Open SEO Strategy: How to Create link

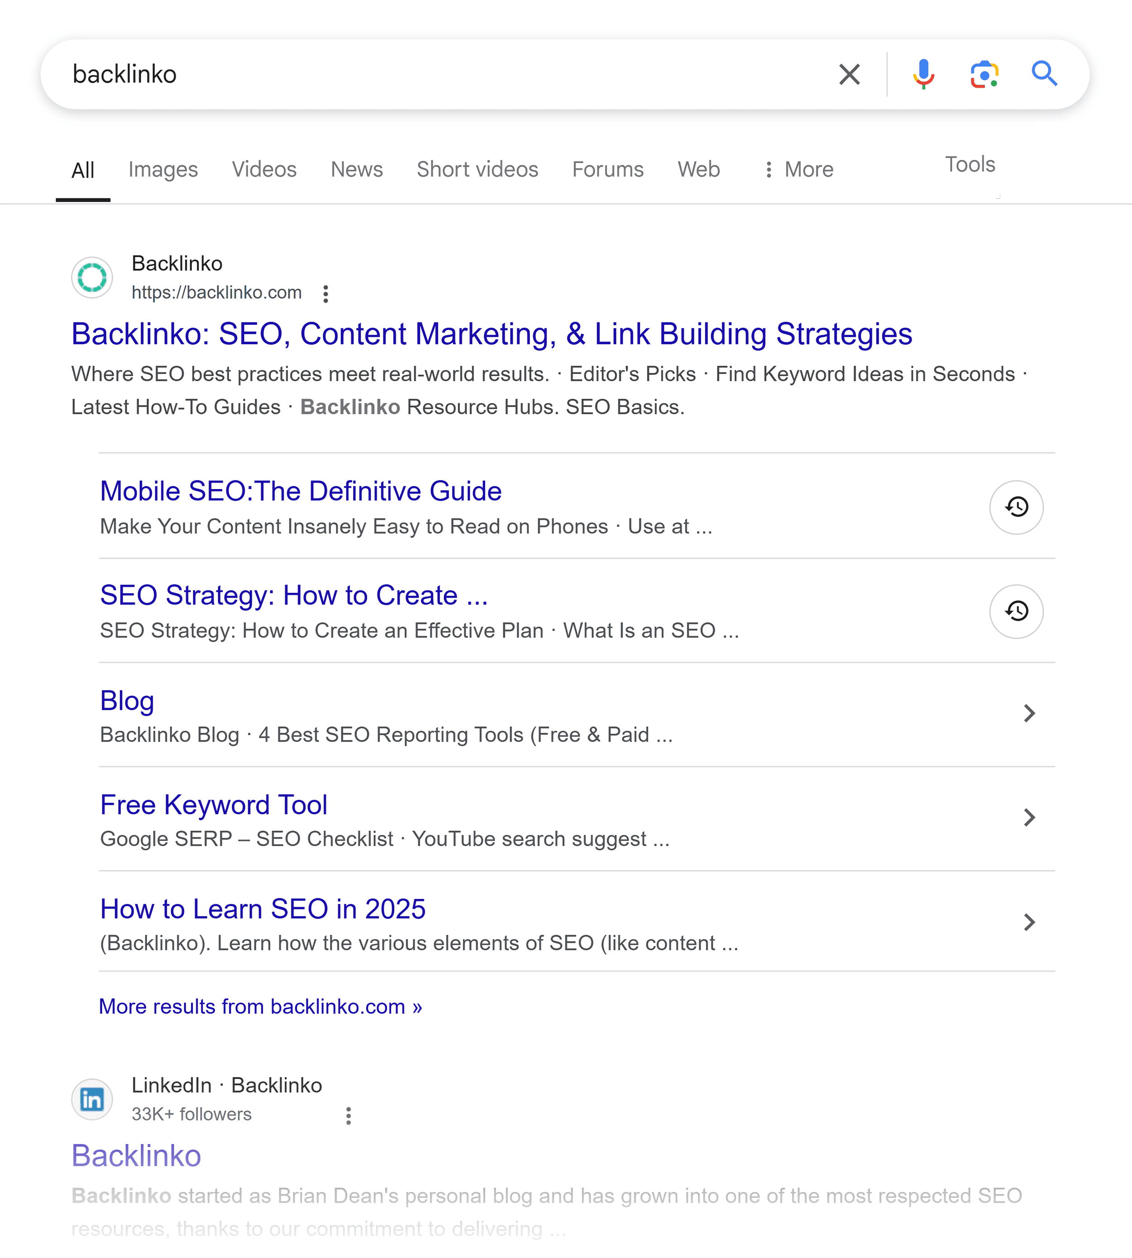pyautogui.click(x=294, y=595)
